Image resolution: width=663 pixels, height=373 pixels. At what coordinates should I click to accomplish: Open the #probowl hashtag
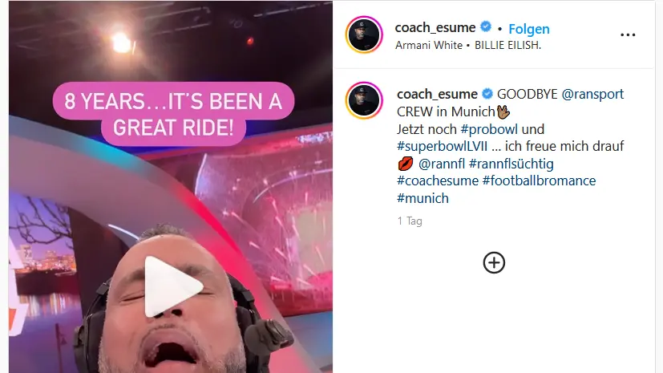(x=489, y=129)
